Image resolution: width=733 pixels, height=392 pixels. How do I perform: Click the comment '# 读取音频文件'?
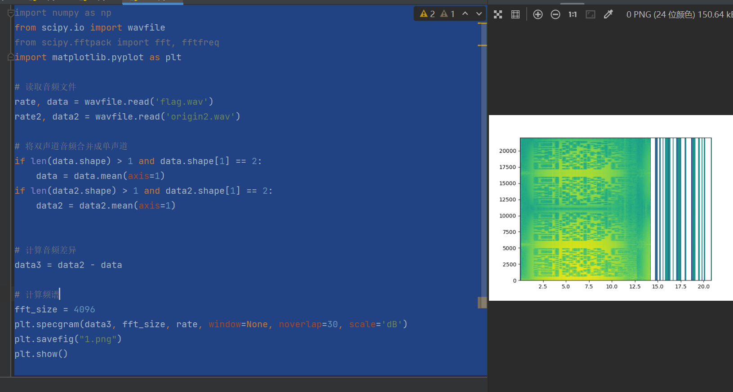click(45, 87)
